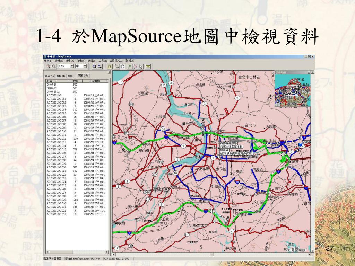Viewport: 355px width, 266px height.
Task: Click the map's horizontal scrollbar thumb
Action: [211, 254]
